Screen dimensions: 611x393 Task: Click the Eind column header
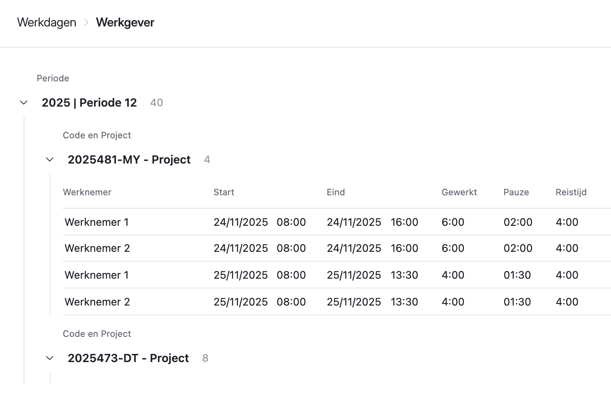pyautogui.click(x=336, y=192)
